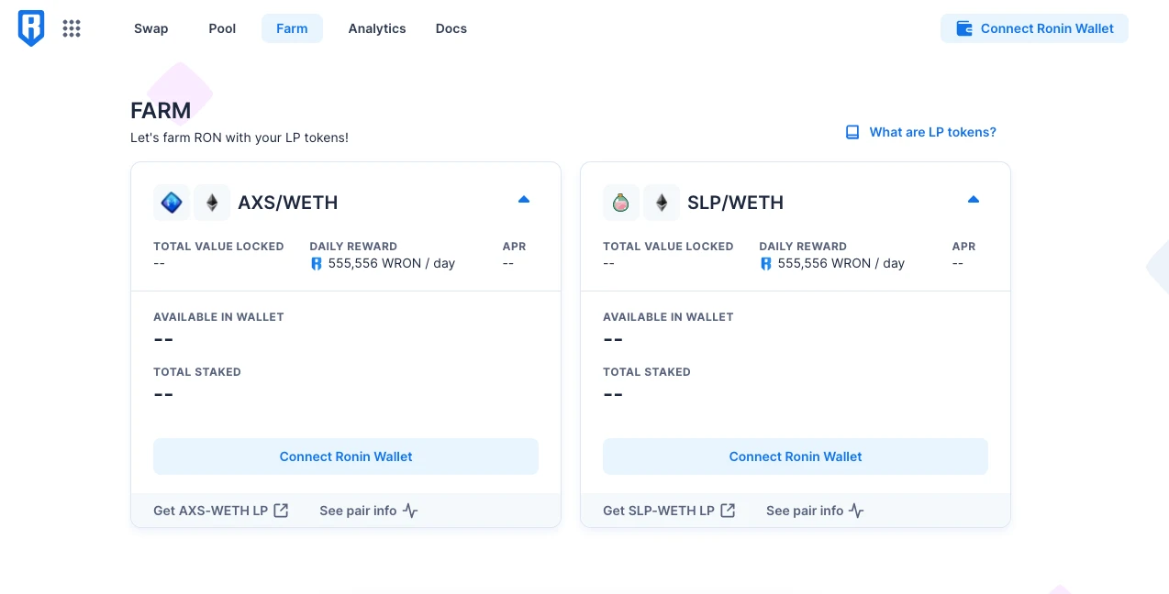Switch to the Analytics tab
This screenshot has height=594, width=1169.
[x=377, y=28]
